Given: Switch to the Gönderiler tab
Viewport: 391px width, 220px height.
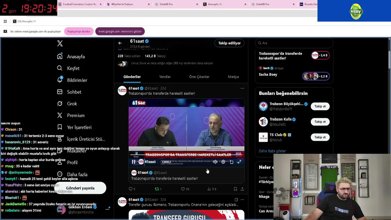Looking at the screenshot, I should tap(132, 77).
